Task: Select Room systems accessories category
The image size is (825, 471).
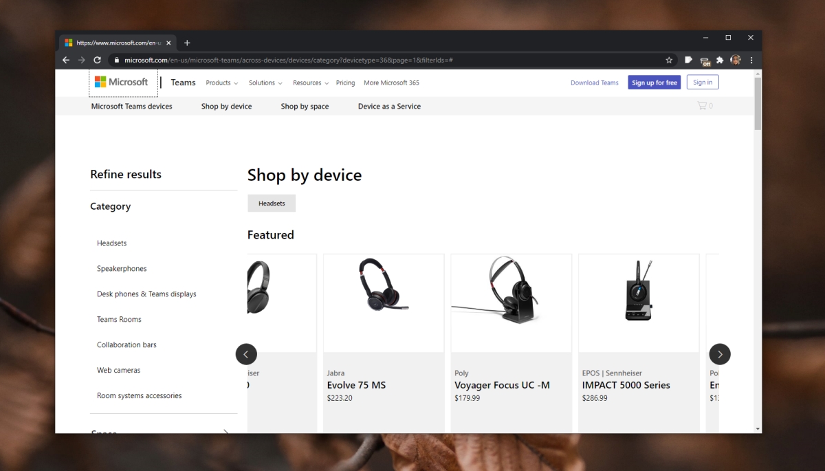Action: point(140,396)
